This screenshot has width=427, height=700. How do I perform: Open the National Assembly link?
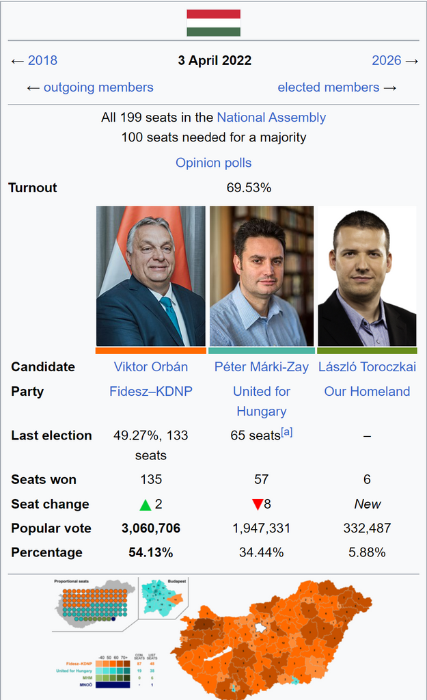[271, 117]
